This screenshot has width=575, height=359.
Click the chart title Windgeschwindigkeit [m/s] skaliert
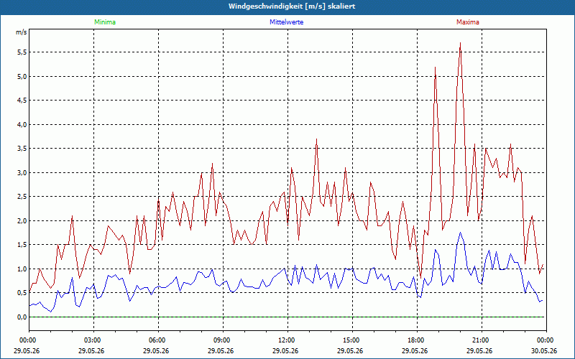tap(292, 6)
